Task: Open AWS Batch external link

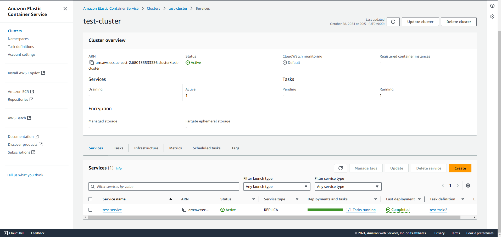Action: click(19, 118)
